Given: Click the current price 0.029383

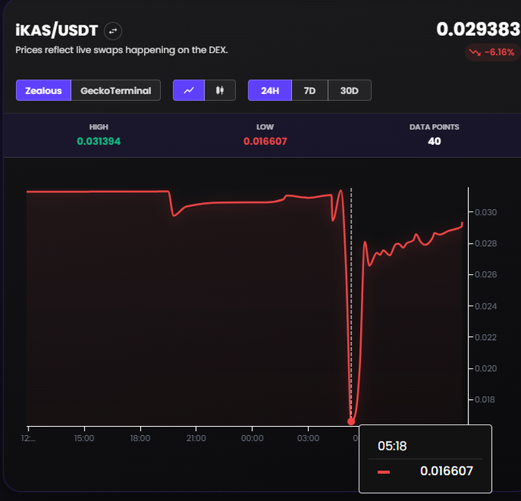Looking at the screenshot, I should (x=478, y=29).
